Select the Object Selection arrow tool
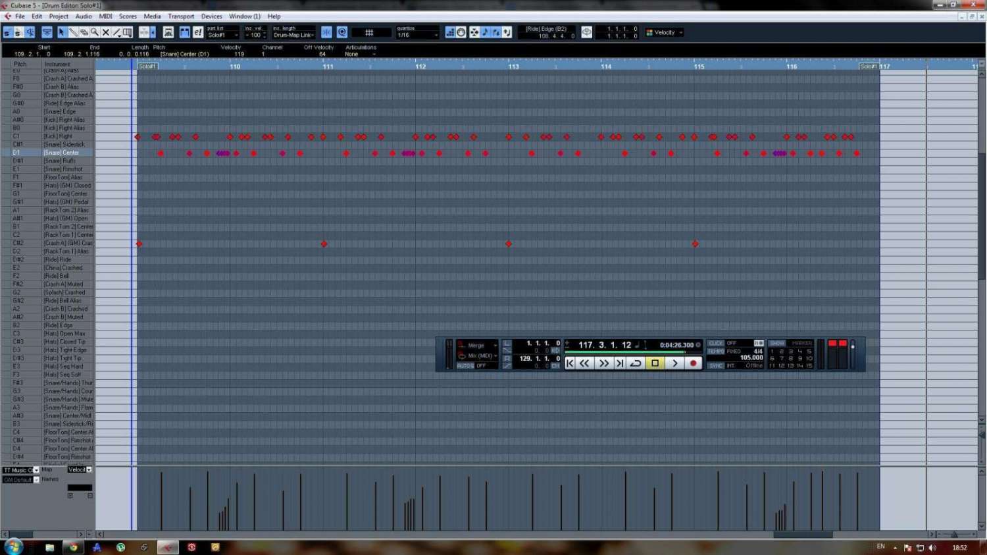The width and height of the screenshot is (987, 555). (x=62, y=32)
